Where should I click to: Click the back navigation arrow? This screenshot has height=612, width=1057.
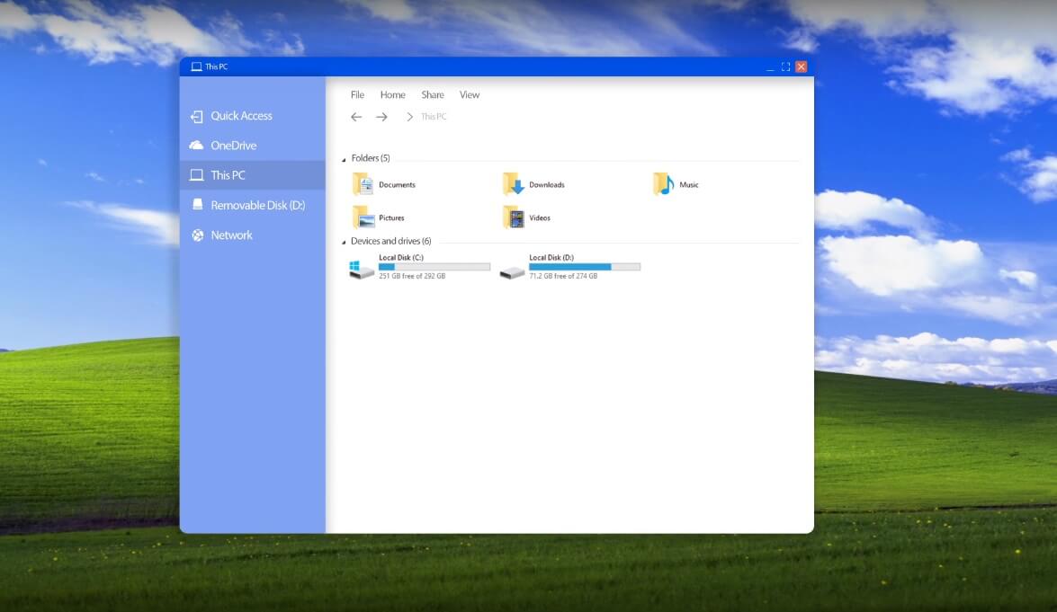[356, 116]
